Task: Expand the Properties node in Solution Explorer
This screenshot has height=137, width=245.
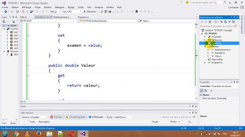Action: point(205,37)
